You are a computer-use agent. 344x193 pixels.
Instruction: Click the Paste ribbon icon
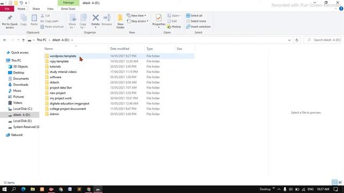[x=34, y=20]
